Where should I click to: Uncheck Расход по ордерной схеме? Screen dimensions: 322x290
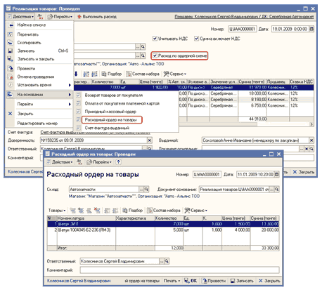tap(155, 55)
